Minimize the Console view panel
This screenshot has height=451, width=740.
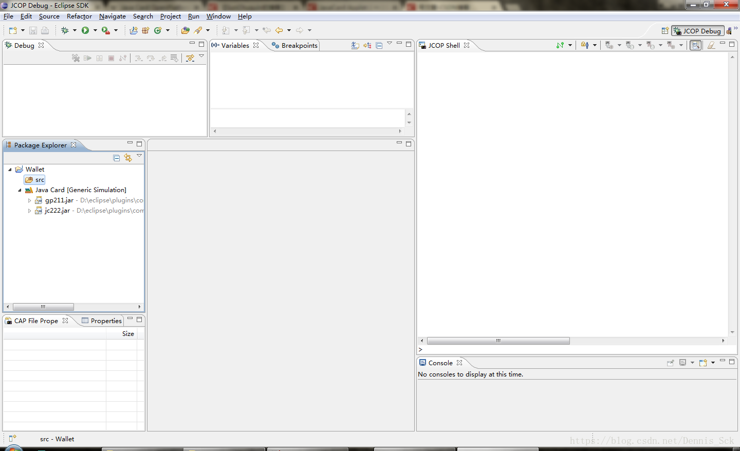tap(723, 361)
